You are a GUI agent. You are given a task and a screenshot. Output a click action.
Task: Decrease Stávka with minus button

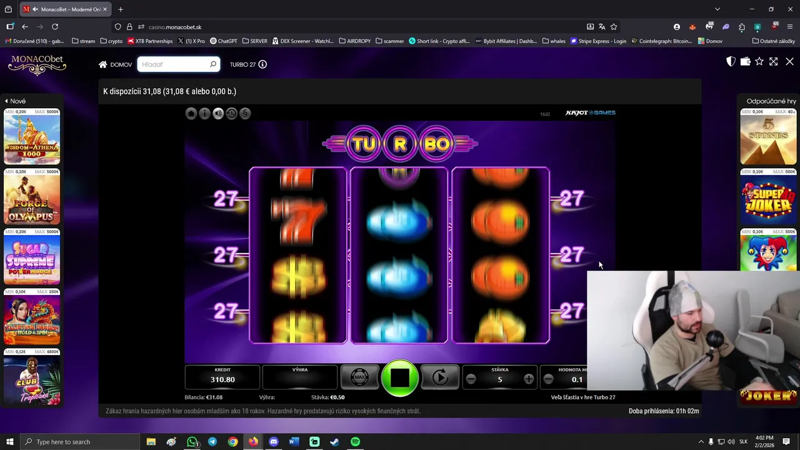click(x=471, y=379)
